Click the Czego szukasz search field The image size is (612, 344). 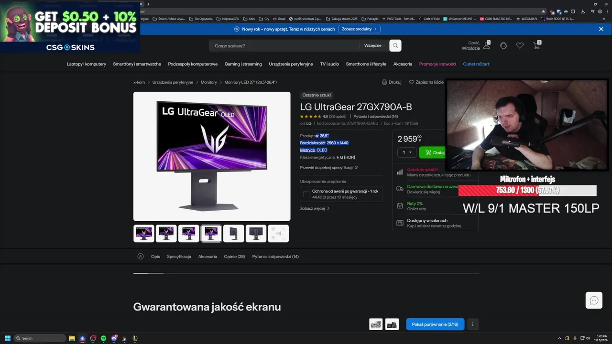click(284, 46)
